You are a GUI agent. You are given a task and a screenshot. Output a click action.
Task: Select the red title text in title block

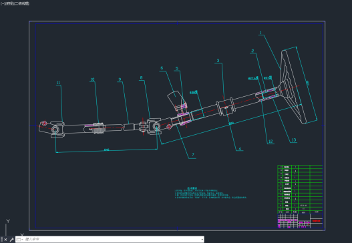pyautogui.click(x=317, y=221)
